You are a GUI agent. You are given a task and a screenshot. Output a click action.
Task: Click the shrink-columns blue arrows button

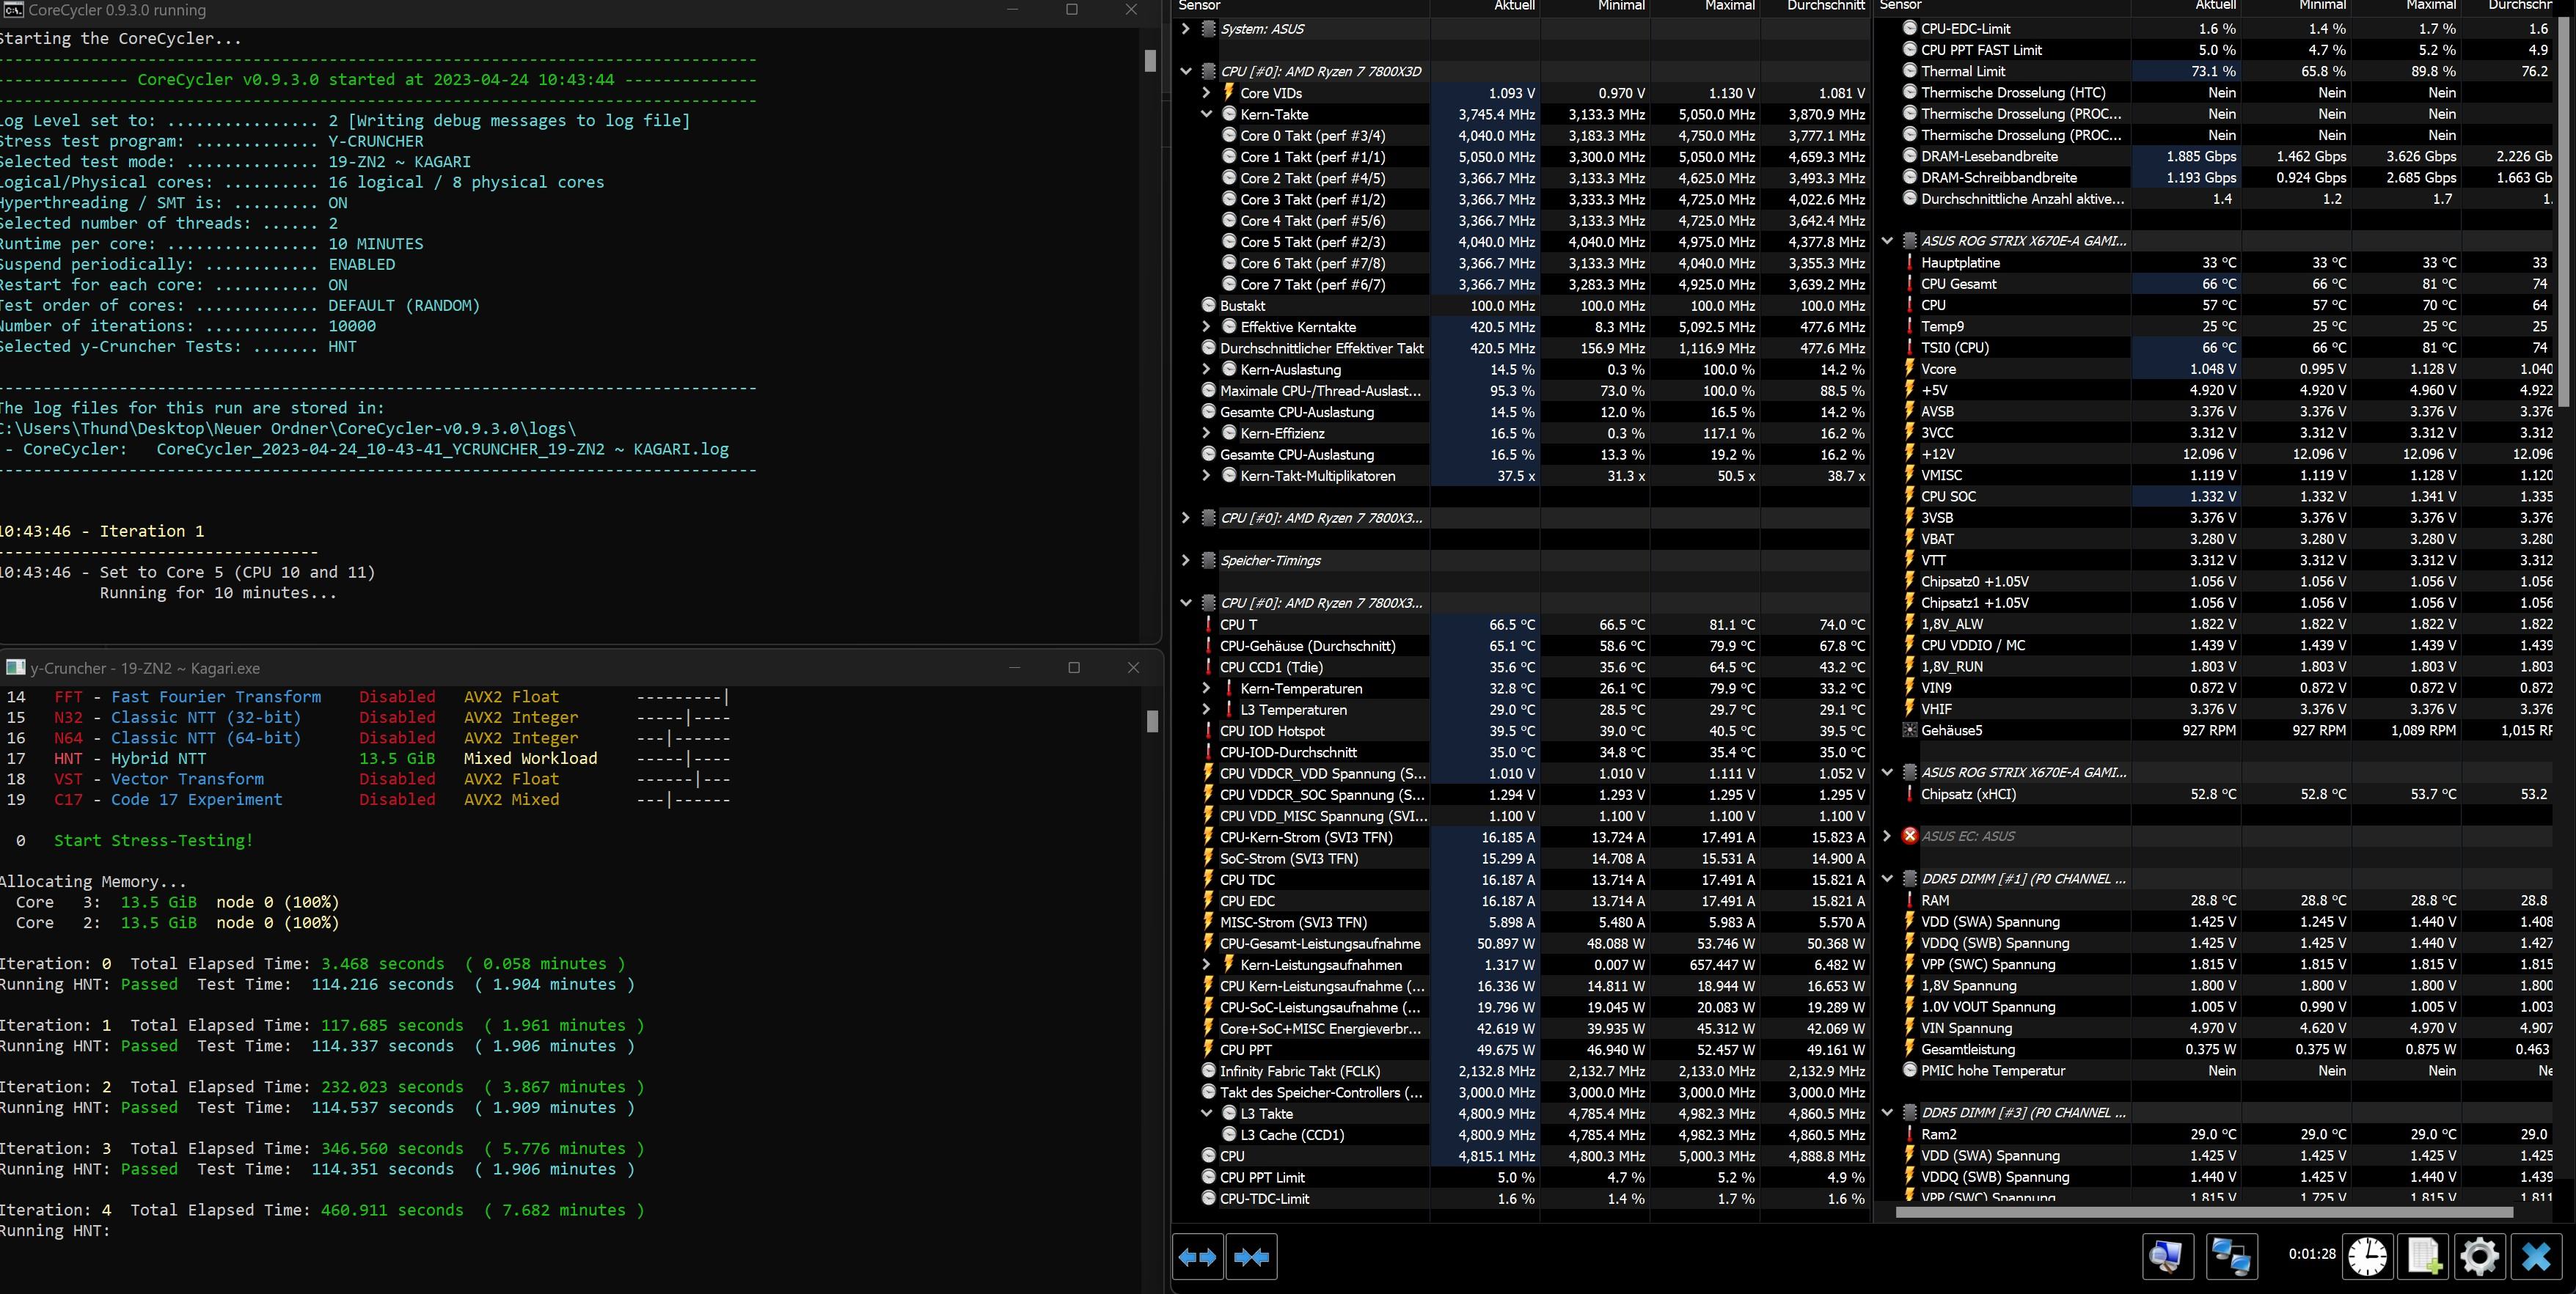coord(1251,1256)
